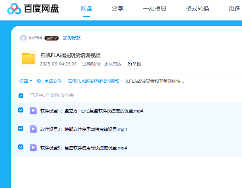
Task: Switch to the 分享 tab
Action: coord(118,8)
